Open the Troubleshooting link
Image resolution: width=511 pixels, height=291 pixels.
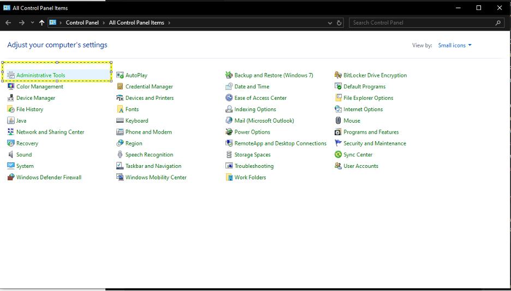coord(254,166)
